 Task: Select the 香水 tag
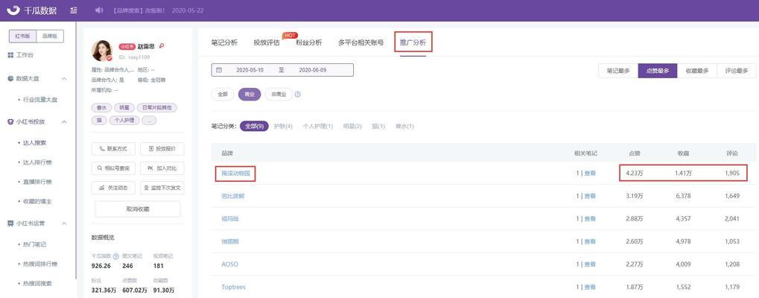[101, 108]
